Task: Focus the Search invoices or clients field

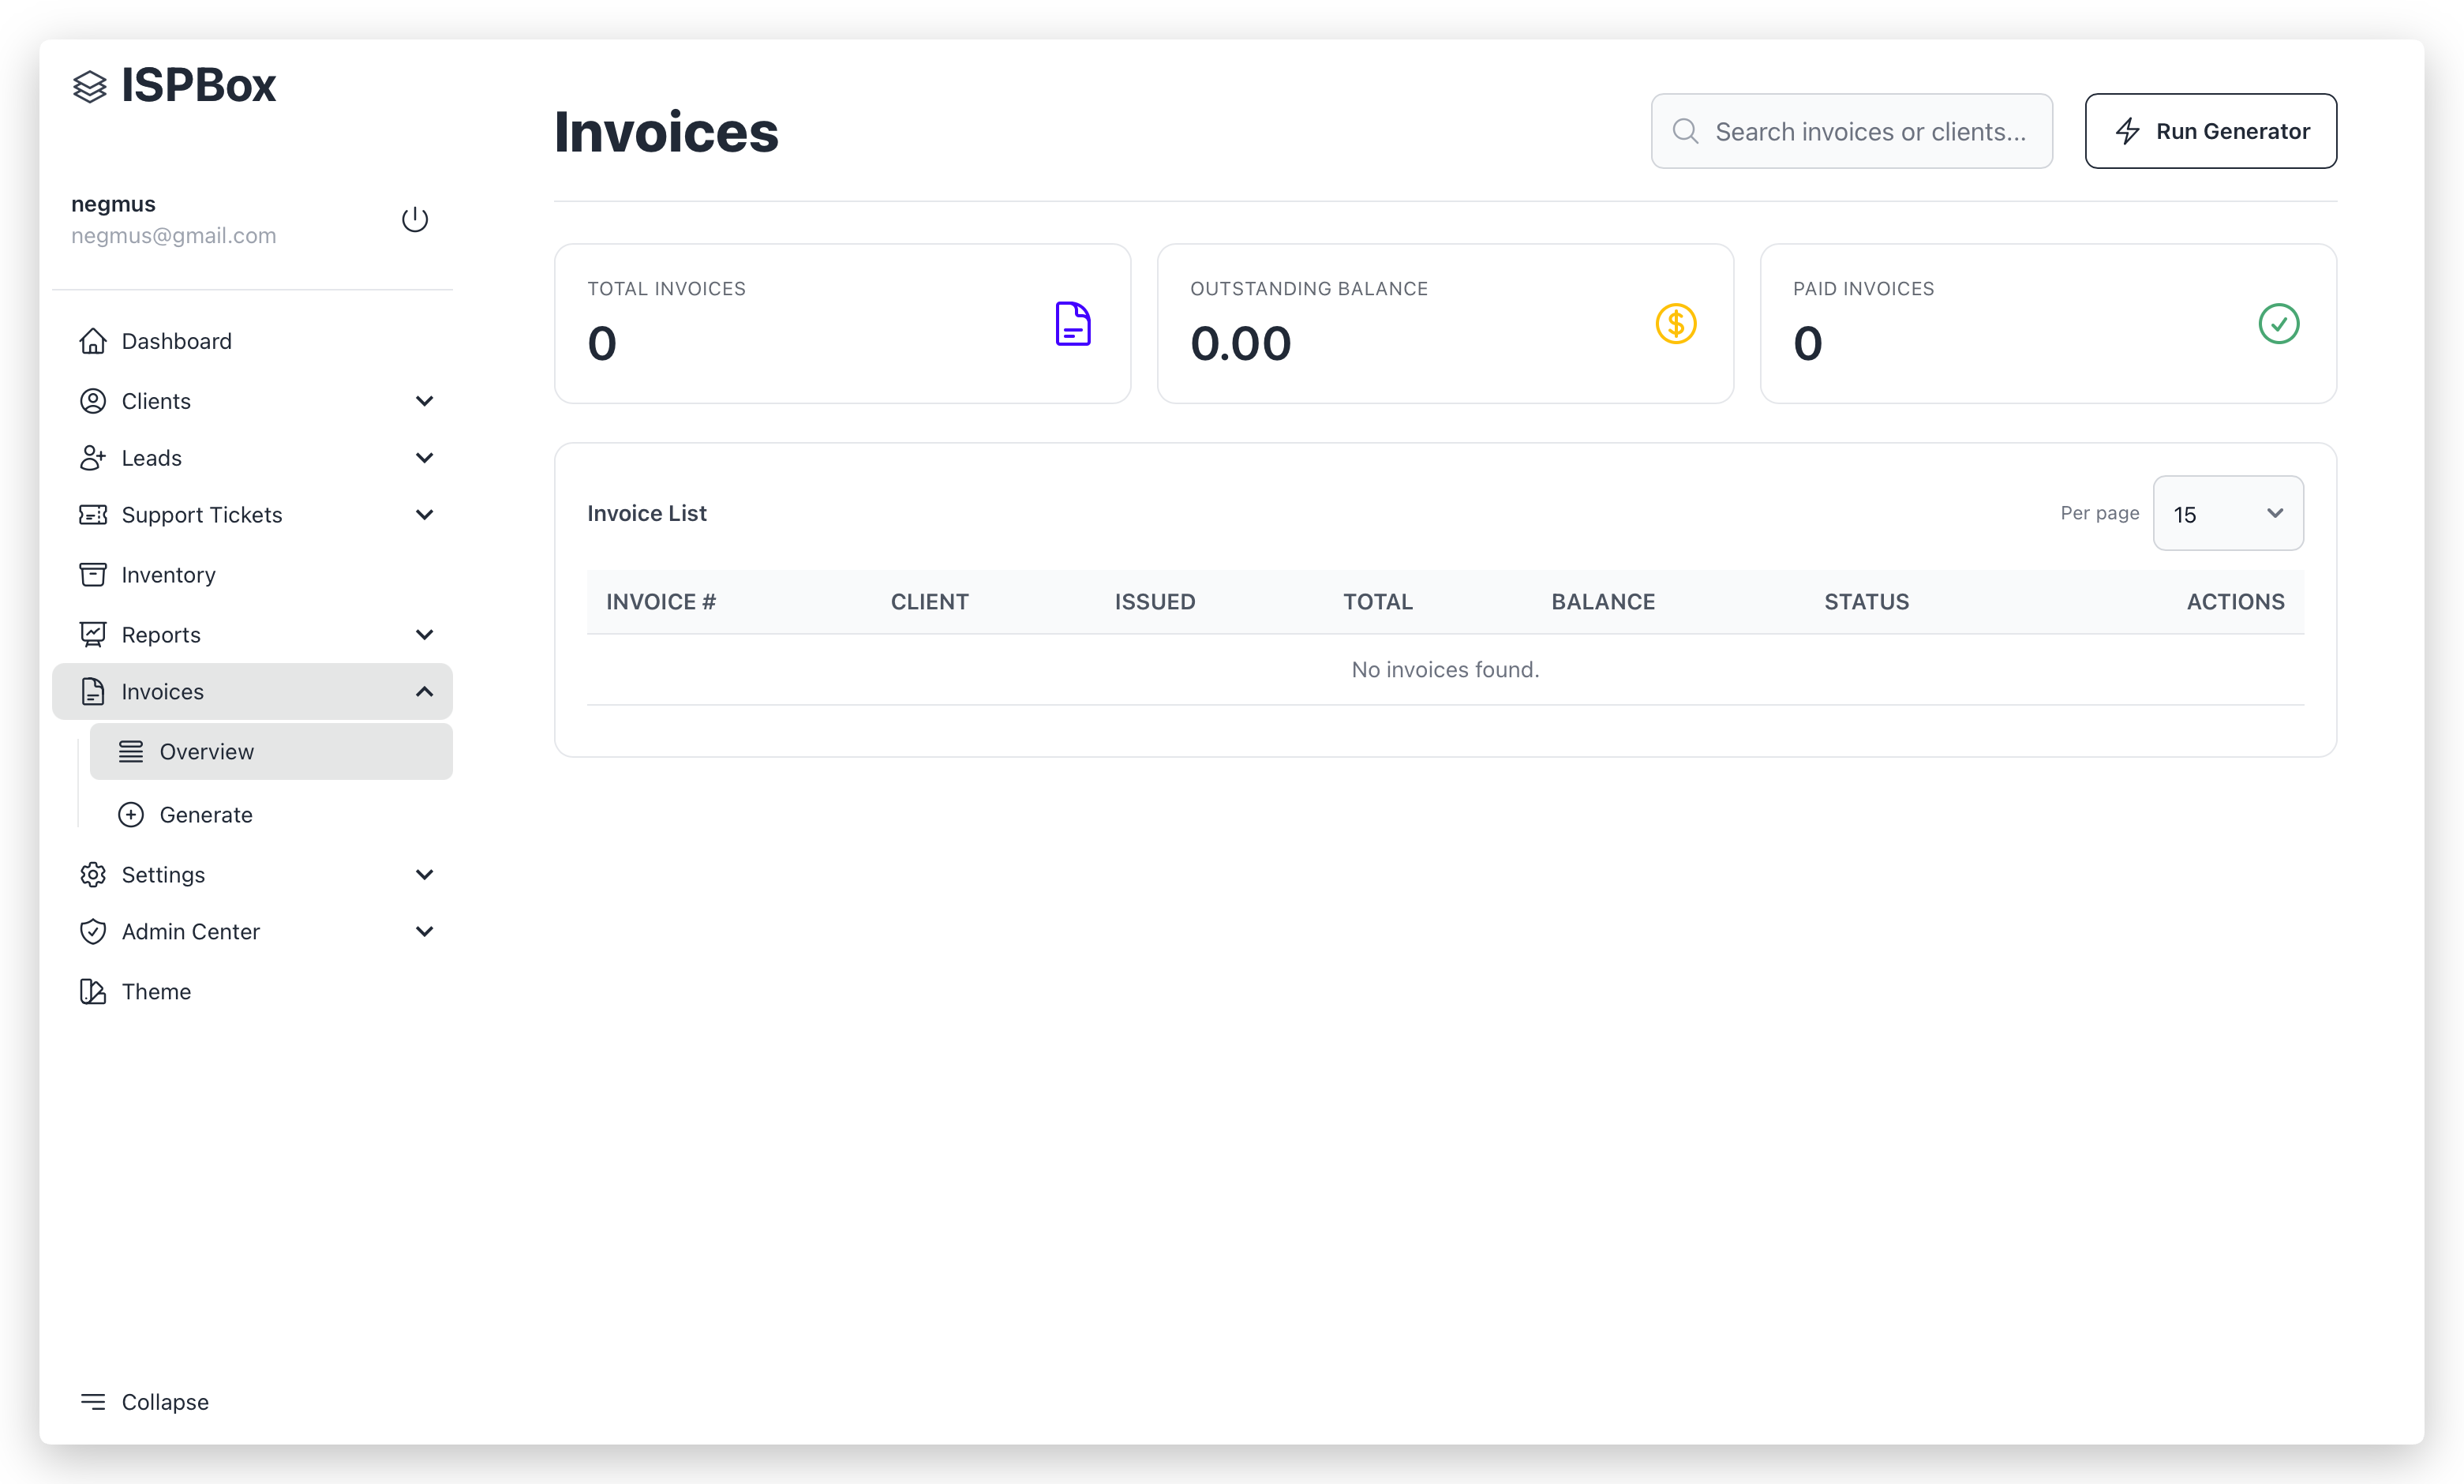Action: tap(1869, 131)
